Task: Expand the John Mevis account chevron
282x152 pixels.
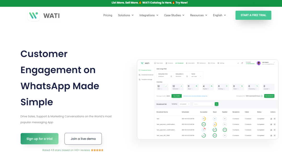Action: [x=274, y=62]
